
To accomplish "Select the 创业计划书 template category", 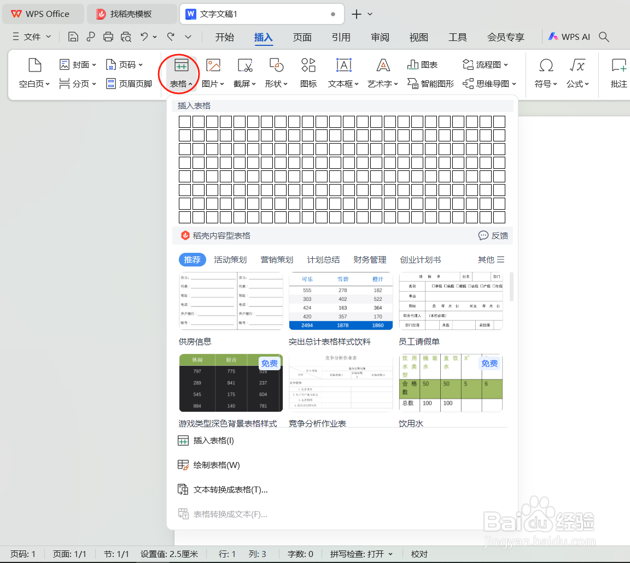I will [x=420, y=259].
